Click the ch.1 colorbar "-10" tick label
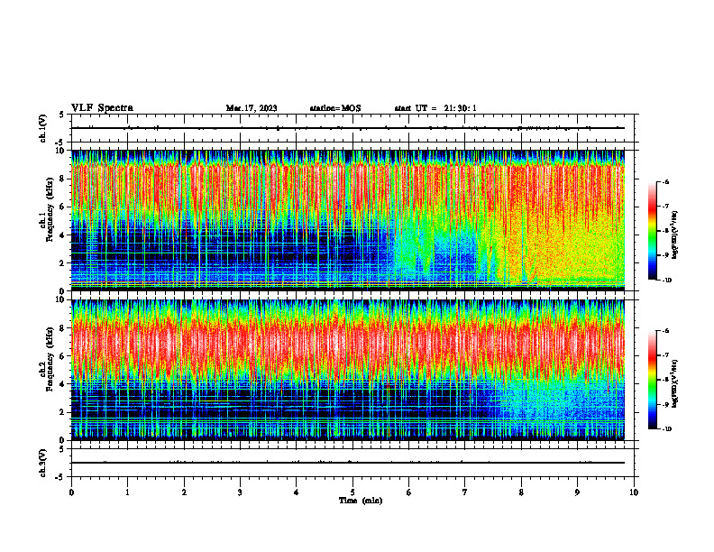Screen dimensions: 714x552 pos(666,280)
